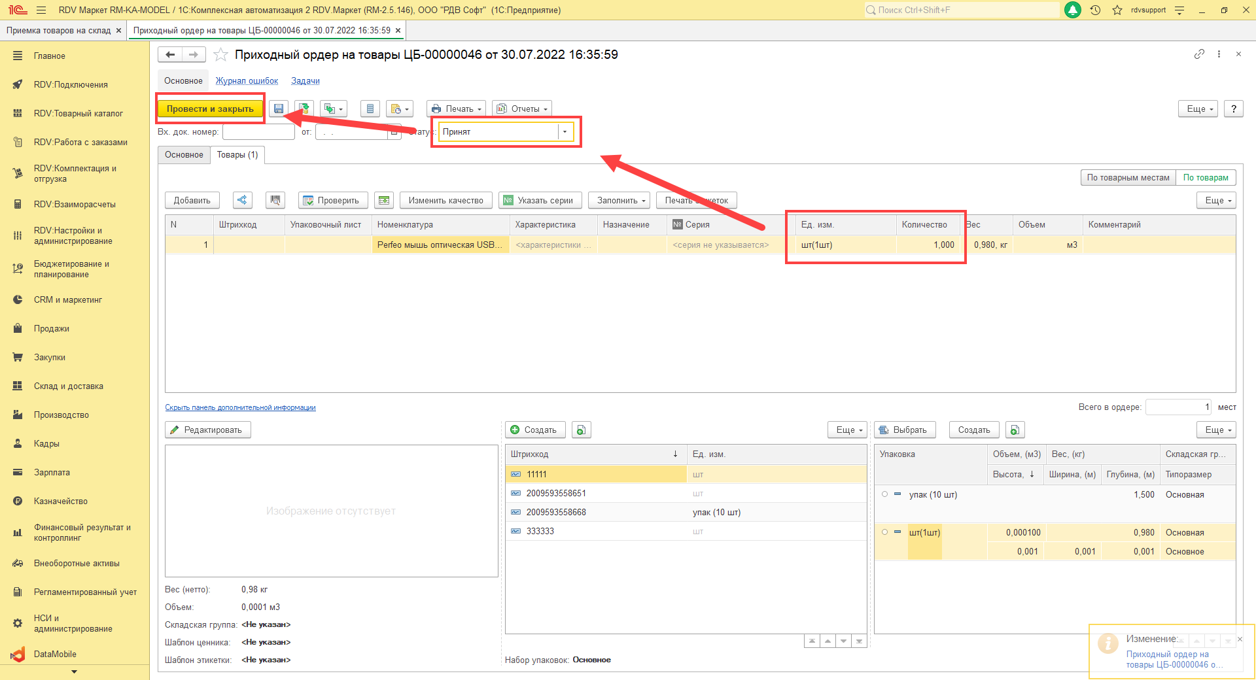Switch to Приемка товаров на склад tab
The height and width of the screenshot is (680, 1256).
click(x=58, y=30)
